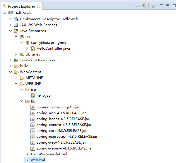Screen dimensions: 176x163
Task: Open HelloController.java file
Action: coord(53,48)
